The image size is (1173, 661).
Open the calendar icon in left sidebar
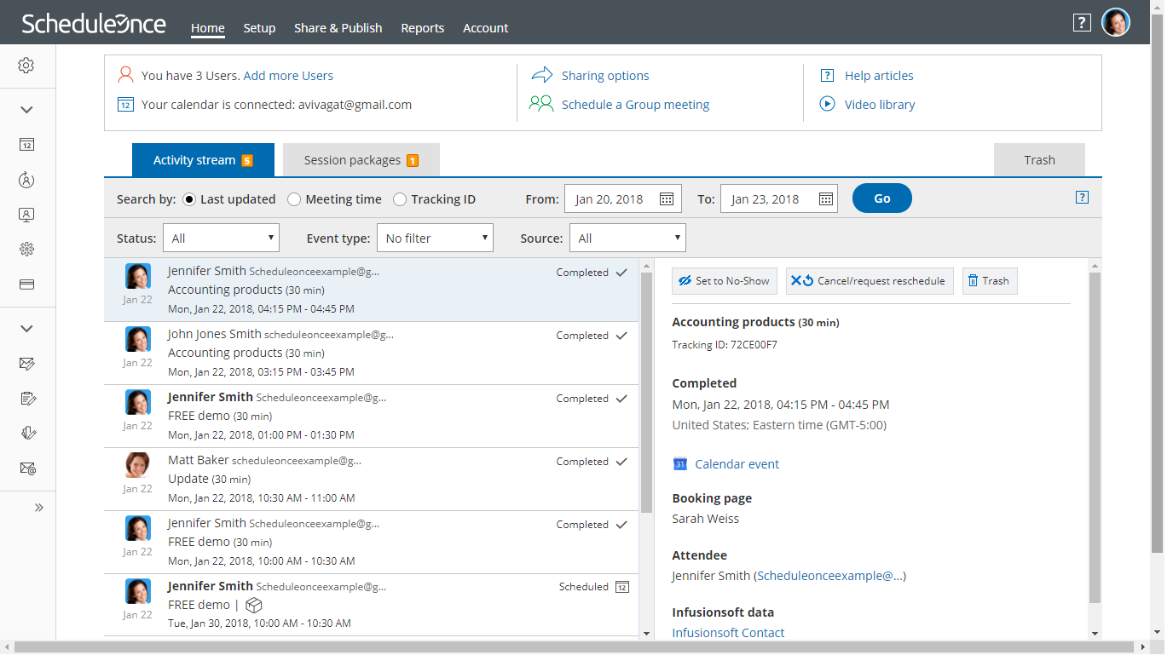pos(26,145)
